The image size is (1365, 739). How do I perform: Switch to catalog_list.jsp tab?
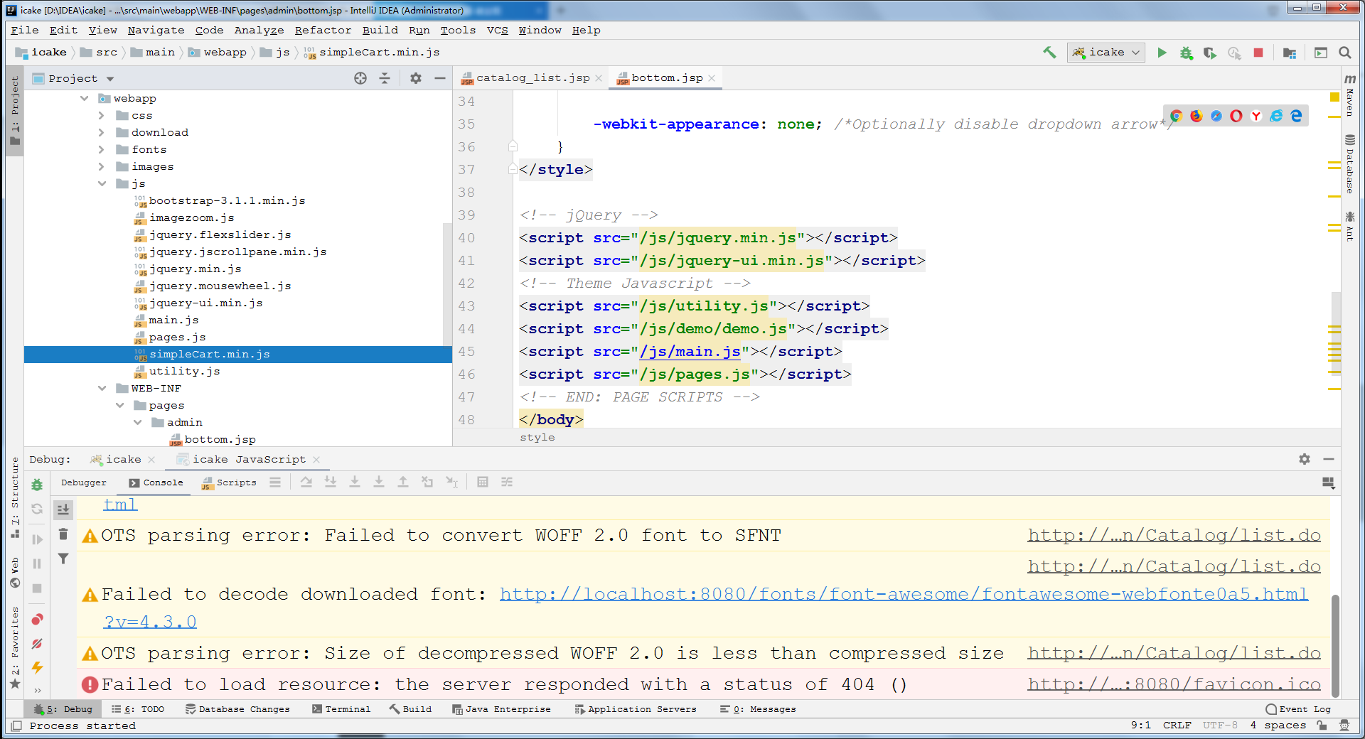532,78
